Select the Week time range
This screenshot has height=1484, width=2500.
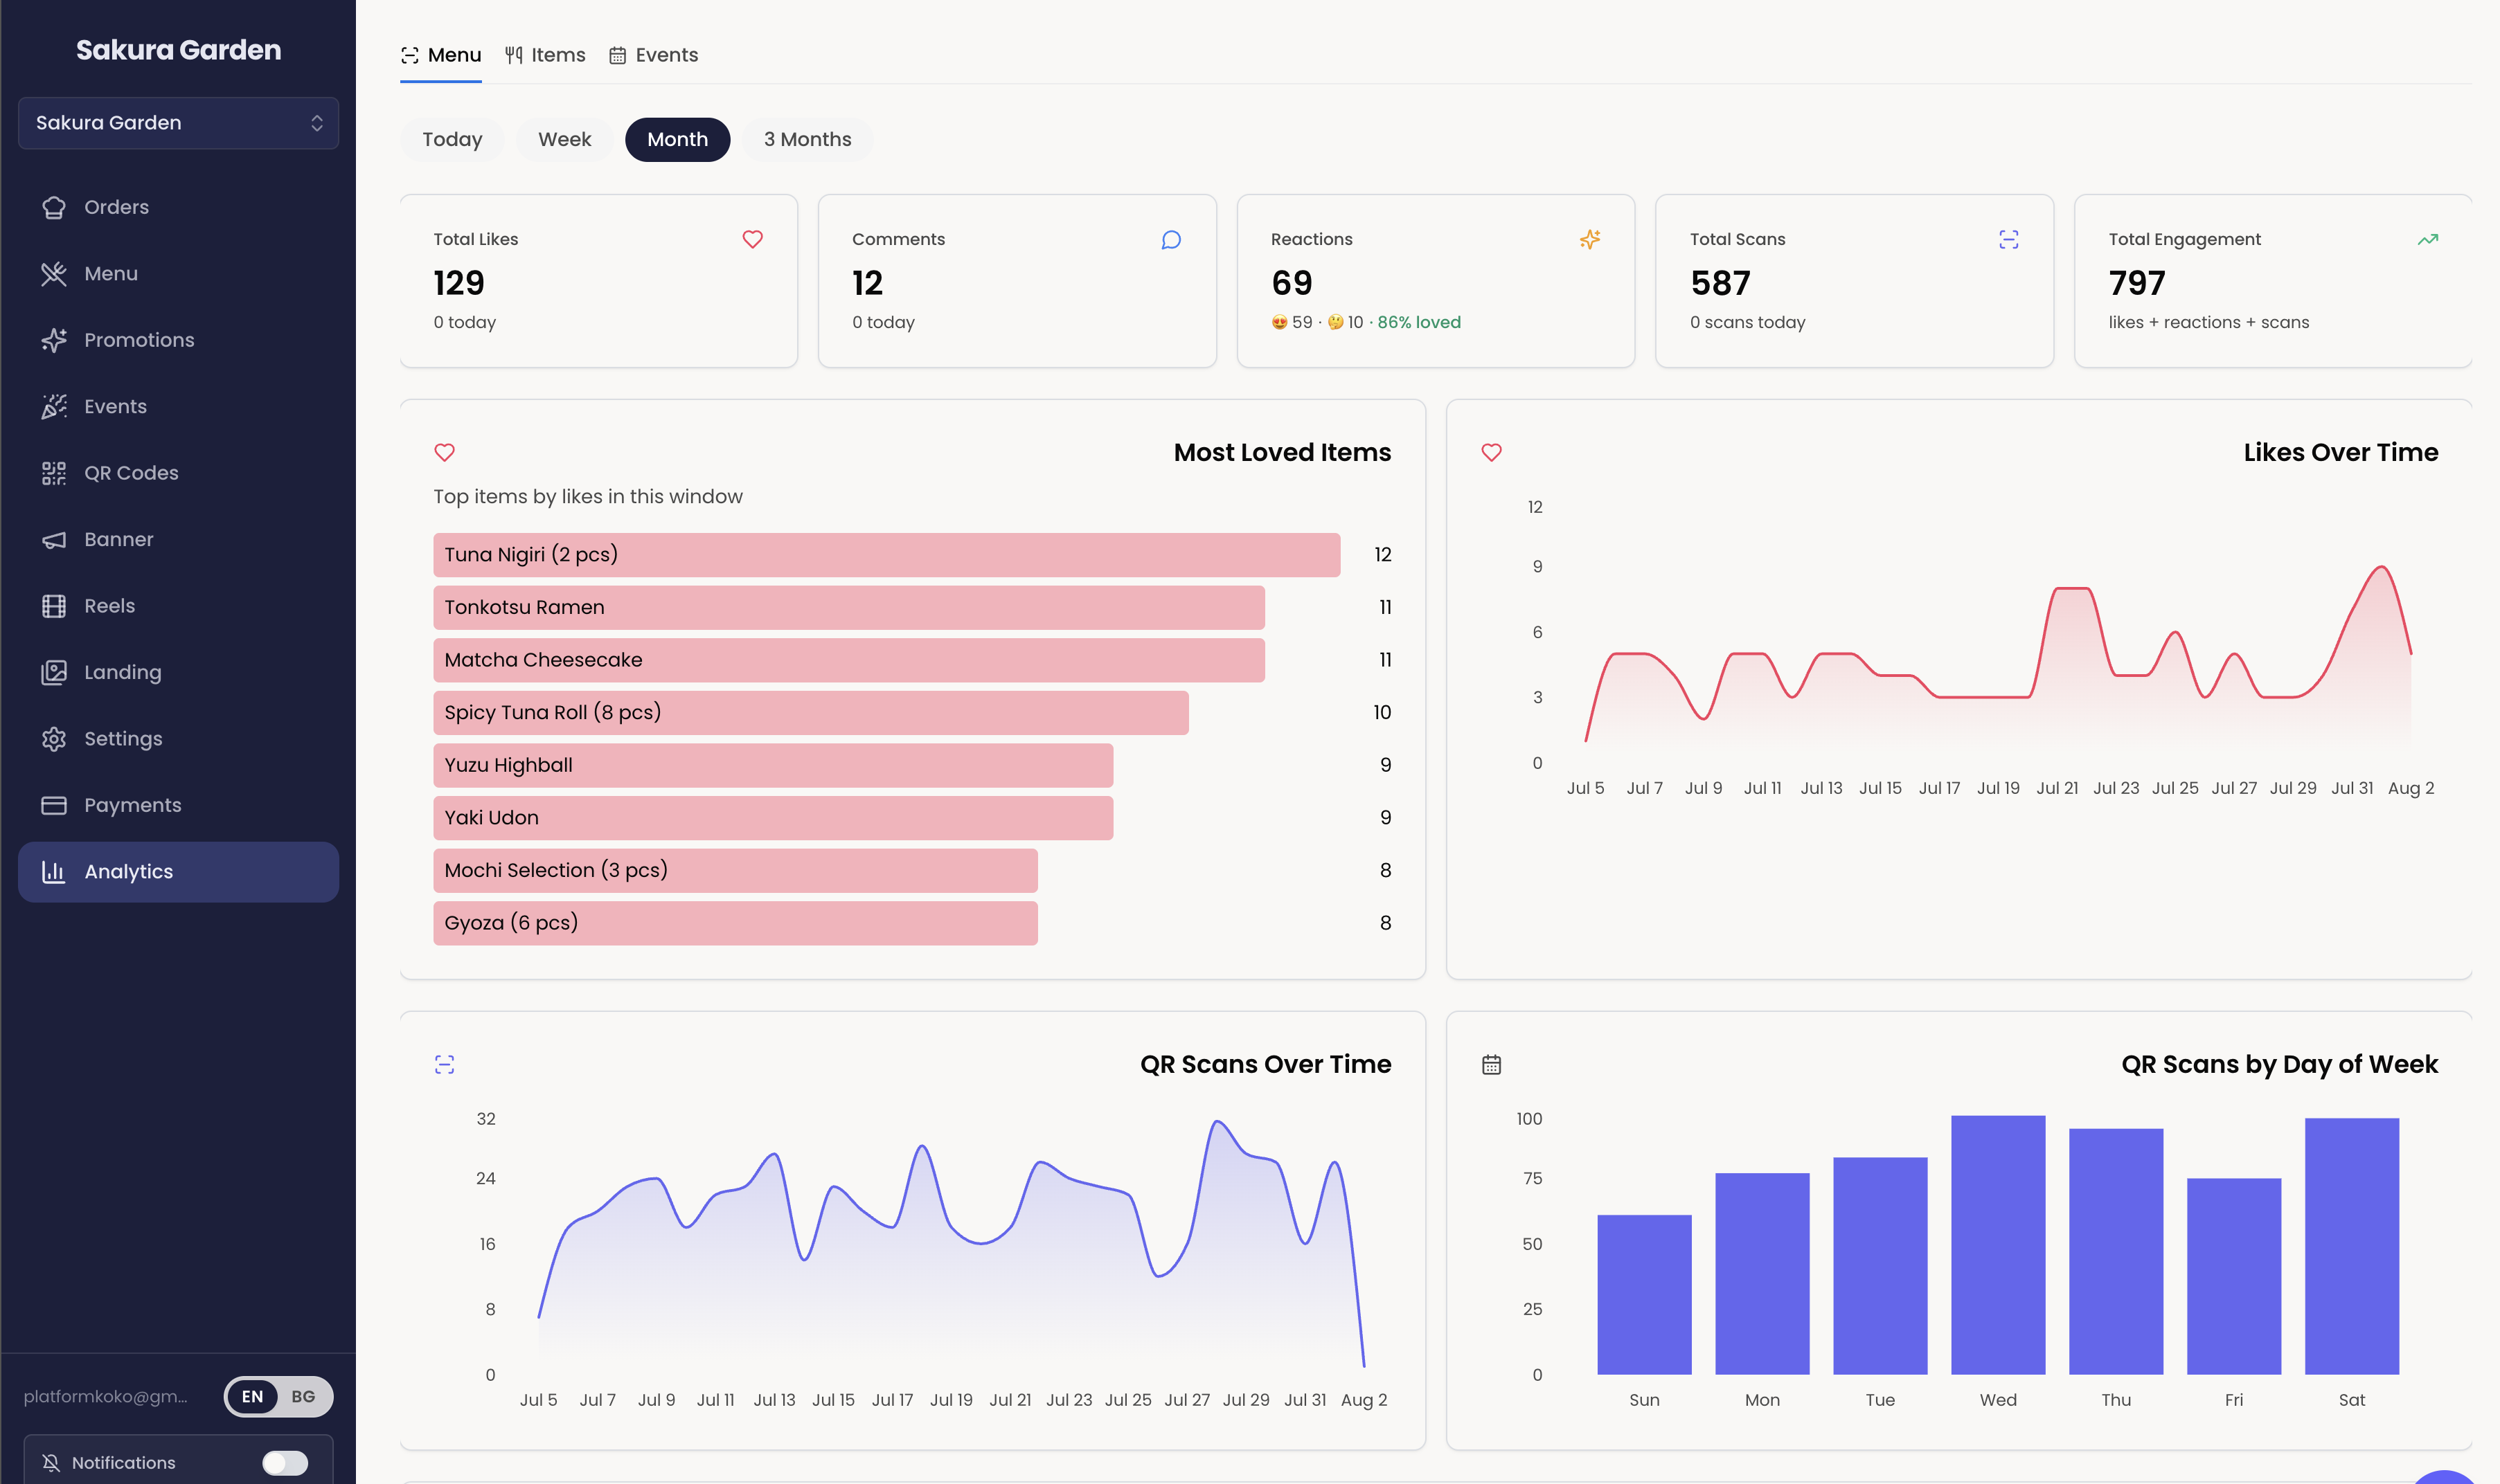coord(564,139)
